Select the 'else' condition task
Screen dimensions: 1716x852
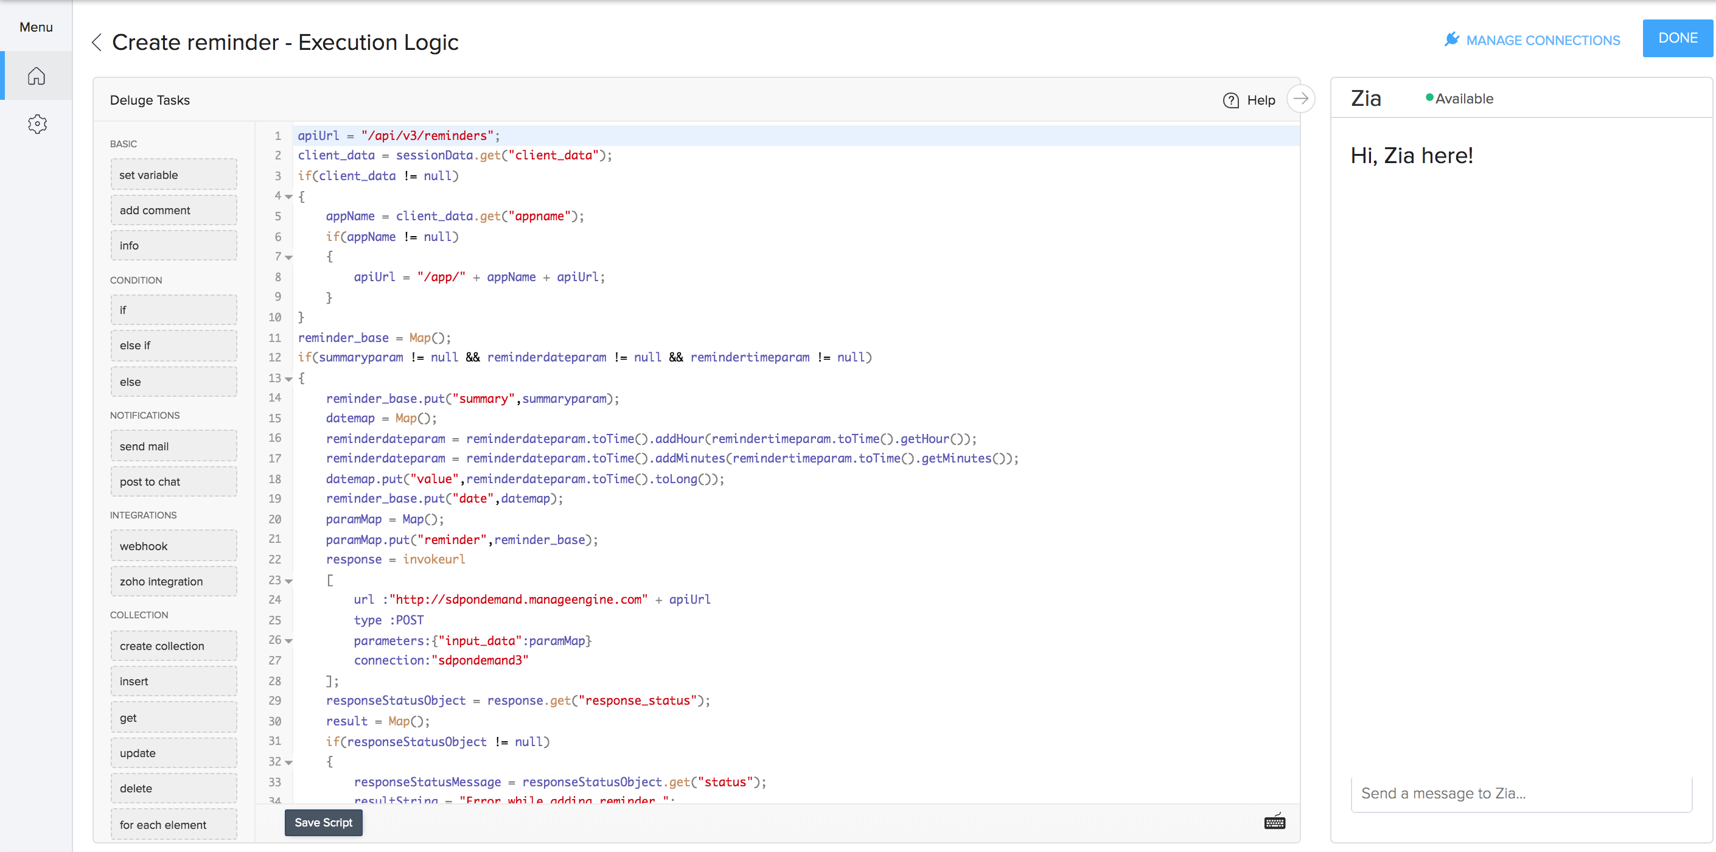point(174,382)
